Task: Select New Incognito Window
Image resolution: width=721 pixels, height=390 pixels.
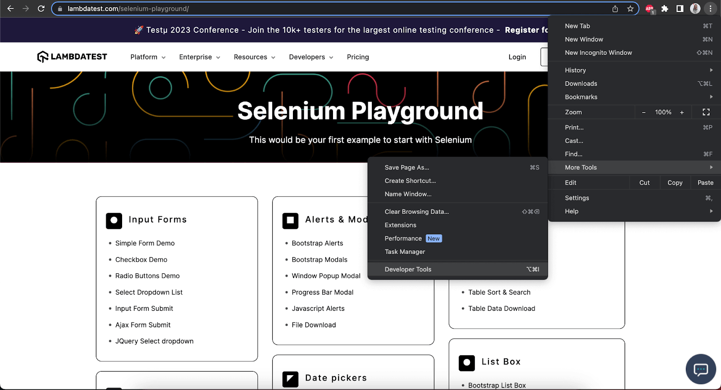Action: [x=634, y=53]
